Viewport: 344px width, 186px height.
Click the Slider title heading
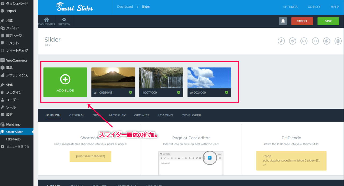pyautogui.click(x=52, y=40)
